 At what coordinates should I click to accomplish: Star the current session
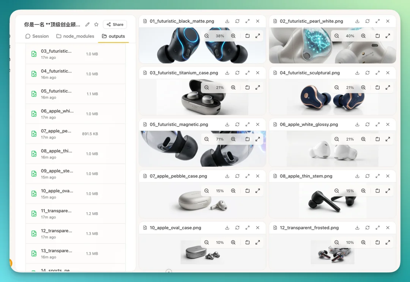click(96, 24)
